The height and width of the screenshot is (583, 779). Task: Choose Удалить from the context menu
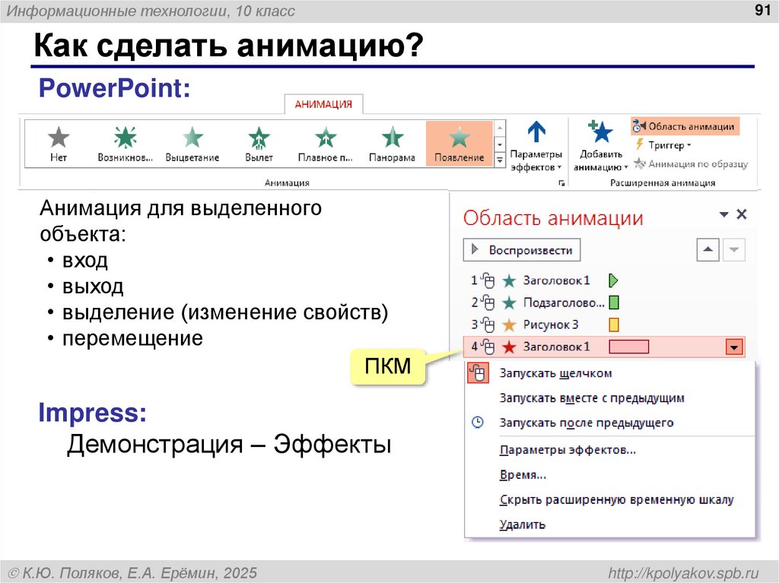click(522, 524)
